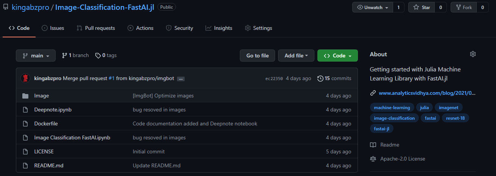Open the Deepnote.ipynb file
This screenshot has width=496, height=176.
53,110
